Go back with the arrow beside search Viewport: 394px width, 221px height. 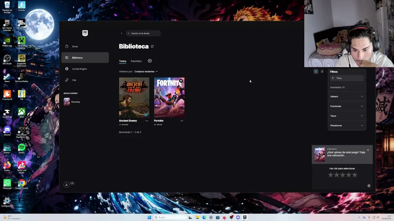(x=122, y=33)
